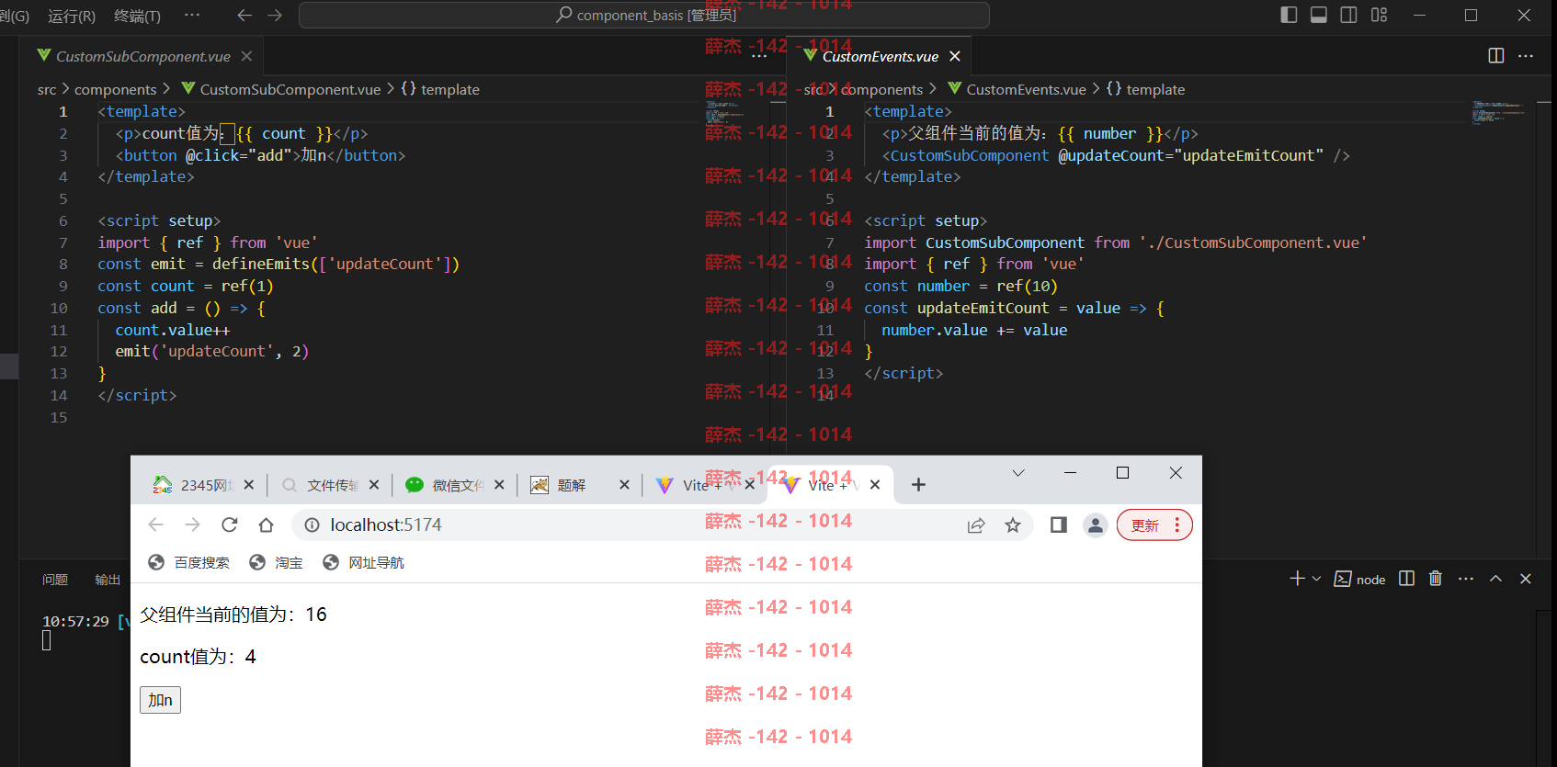Open customize layout icon in title bar
This screenshot has height=767, width=1557.
tap(1379, 15)
